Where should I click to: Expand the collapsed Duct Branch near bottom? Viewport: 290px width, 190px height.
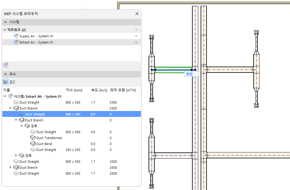coord(10,168)
